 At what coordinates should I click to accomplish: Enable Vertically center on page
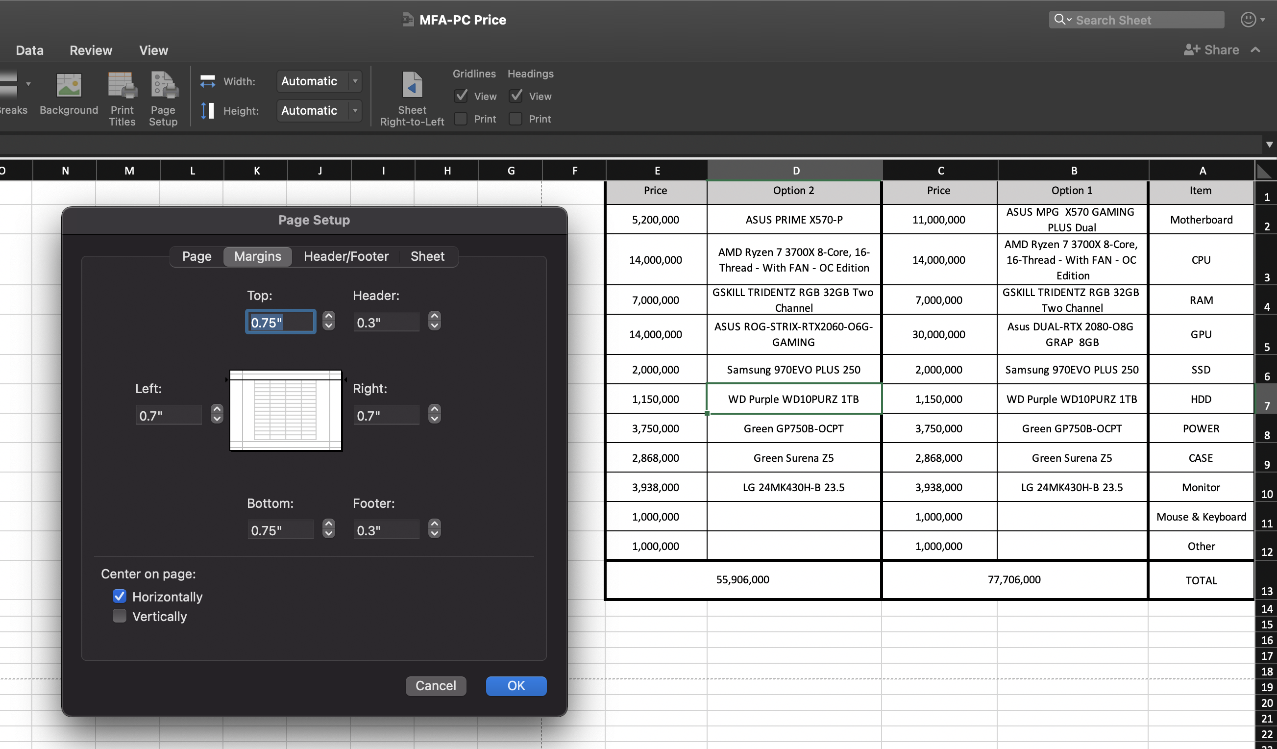[120, 616]
